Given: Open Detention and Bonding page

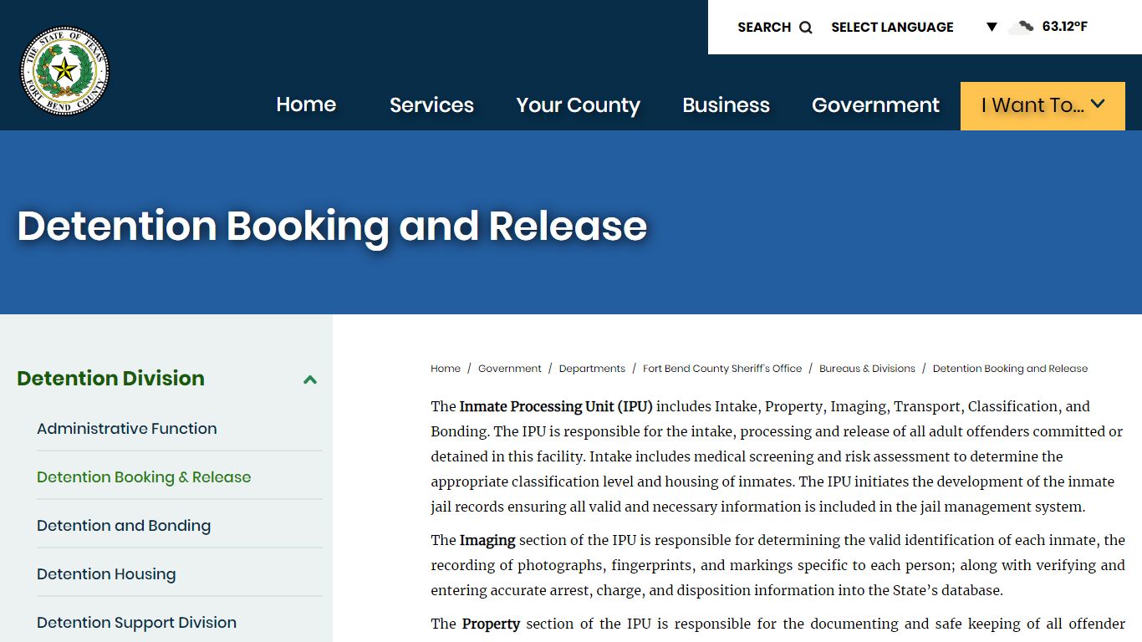Looking at the screenshot, I should pyautogui.click(x=123, y=526).
